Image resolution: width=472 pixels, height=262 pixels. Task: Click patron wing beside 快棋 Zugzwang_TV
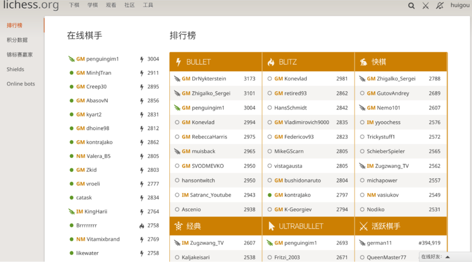coord(362,166)
